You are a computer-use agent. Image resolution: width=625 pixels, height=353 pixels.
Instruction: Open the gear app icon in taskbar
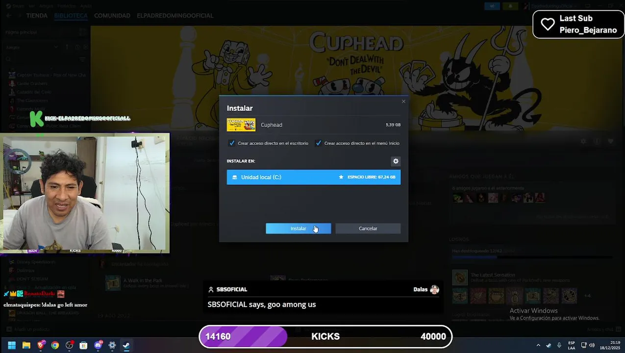point(112,345)
